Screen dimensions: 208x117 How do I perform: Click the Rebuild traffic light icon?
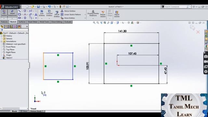60,6
